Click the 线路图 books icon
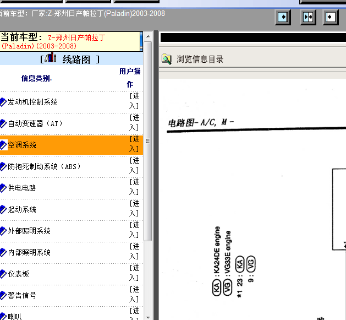 [x=50, y=57]
